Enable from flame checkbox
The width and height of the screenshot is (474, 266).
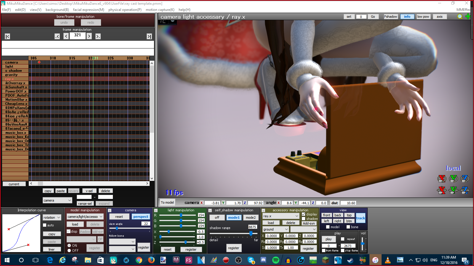[324, 251]
